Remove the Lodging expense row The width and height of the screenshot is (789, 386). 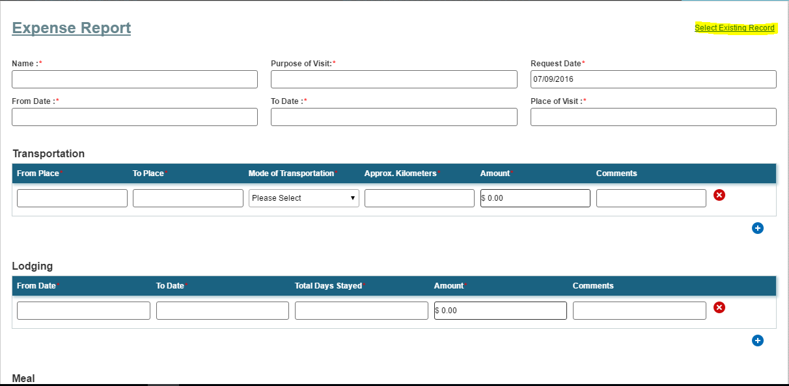point(719,307)
